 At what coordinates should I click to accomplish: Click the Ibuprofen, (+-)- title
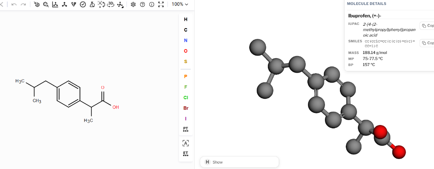tap(365, 16)
